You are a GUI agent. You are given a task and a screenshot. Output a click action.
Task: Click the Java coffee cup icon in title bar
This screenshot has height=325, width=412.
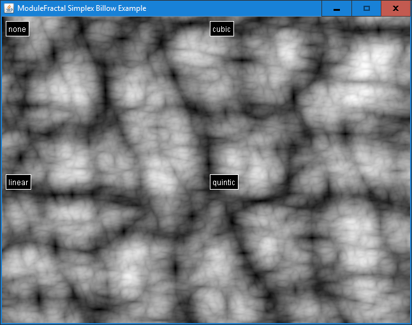coord(8,8)
